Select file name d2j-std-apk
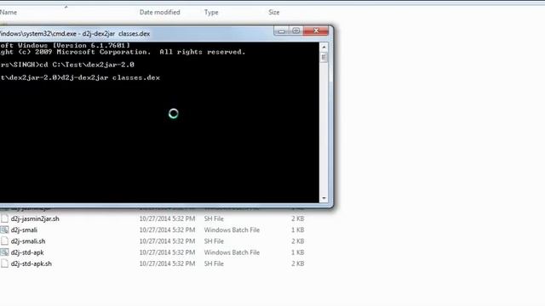The width and height of the screenshot is (545, 306). (x=27, y=252)
